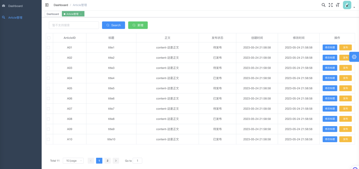359x169 pixels.
Task: Open the font size setting icon
Action: [x=338, y=5]
